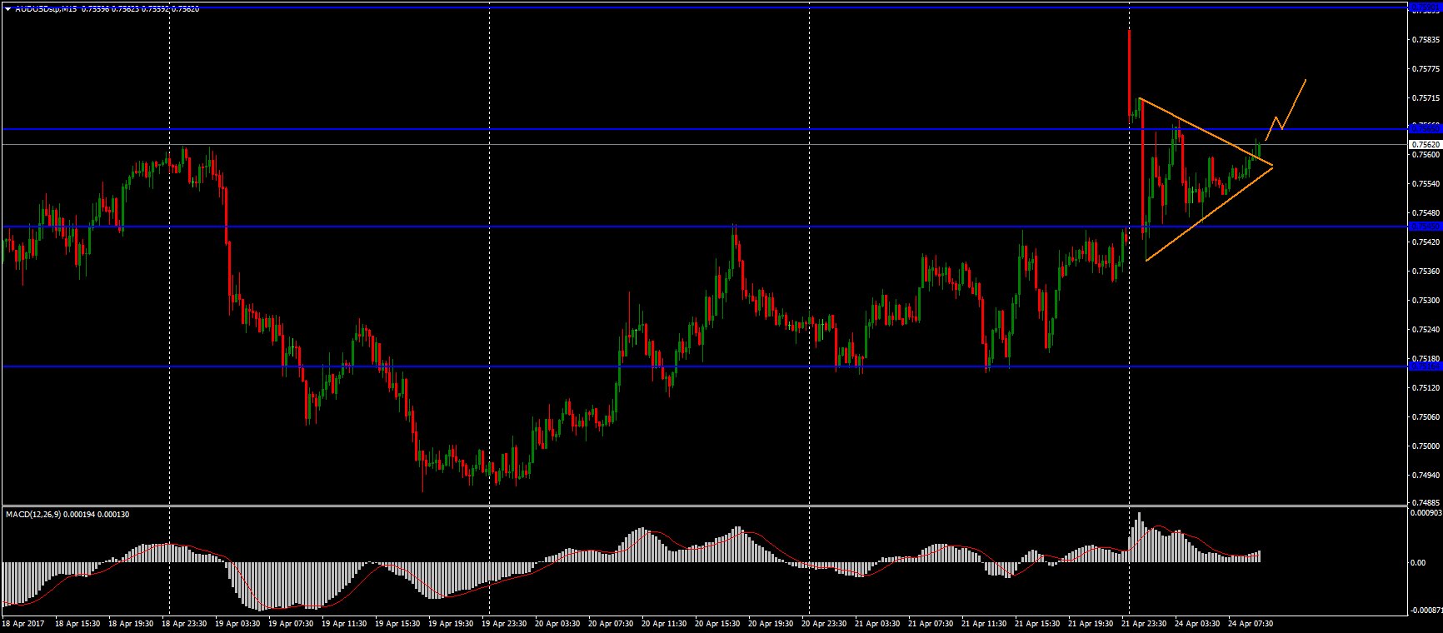Select the current price label 0.75620
The image size is (1443, 633).
(1424, 144)
